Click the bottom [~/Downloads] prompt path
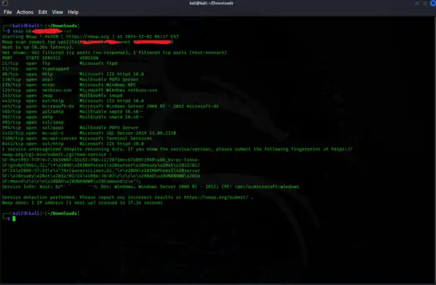Image resolution: width=436 pixels, height=285 pixels. coord(62,213)
